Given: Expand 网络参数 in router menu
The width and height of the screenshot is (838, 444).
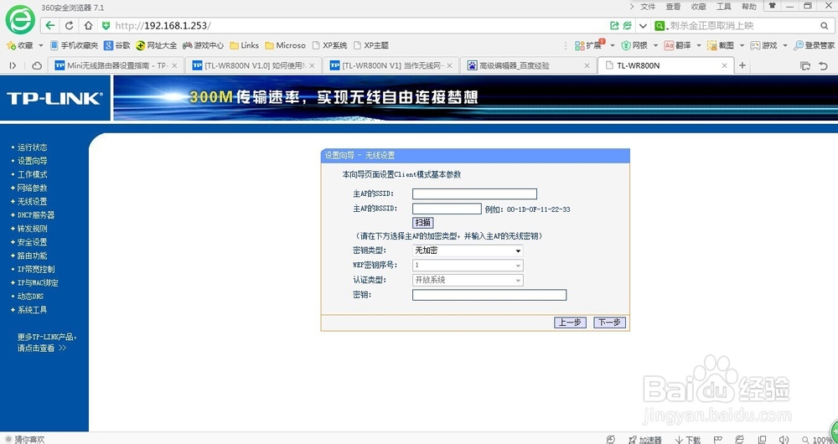Looking at the screenshot, I should coord(32,188).
